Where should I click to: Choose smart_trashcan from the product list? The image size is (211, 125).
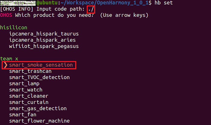coord(30,71)
